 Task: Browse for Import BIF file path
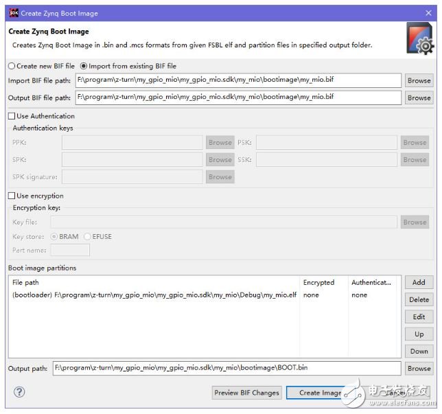click(x=419, y=80)
